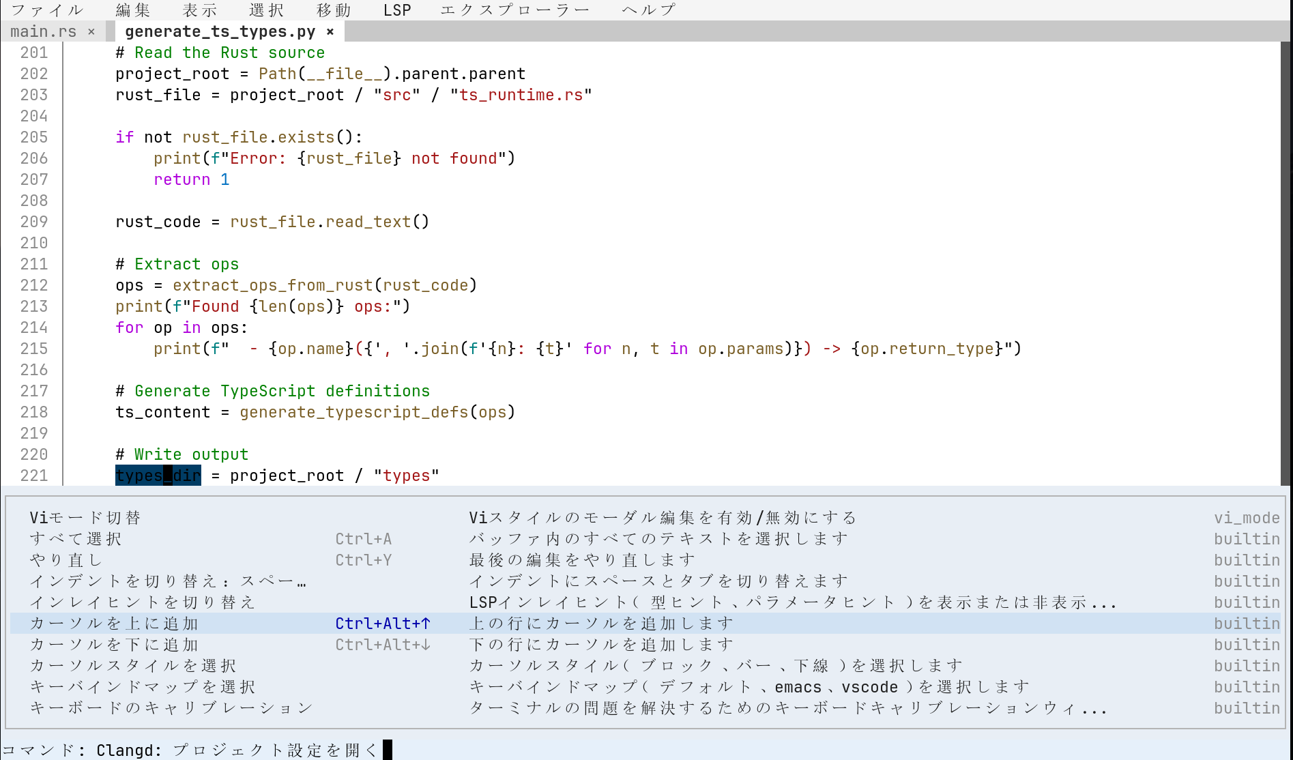This screenshot has width=1293, height=760.
Task: Open the エクスプローラー menu
Action: (515, 10)
